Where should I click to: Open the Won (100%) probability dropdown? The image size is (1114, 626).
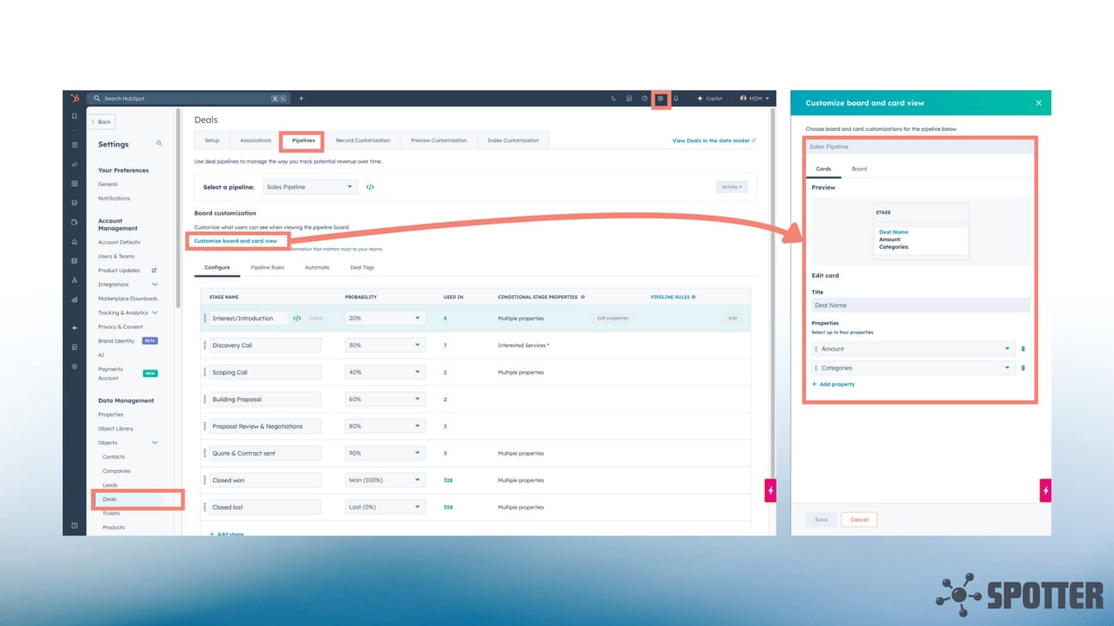coord(385,480)
